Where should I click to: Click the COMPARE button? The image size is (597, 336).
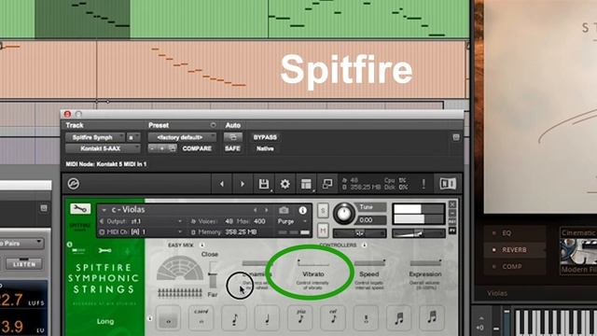(197, 148)
